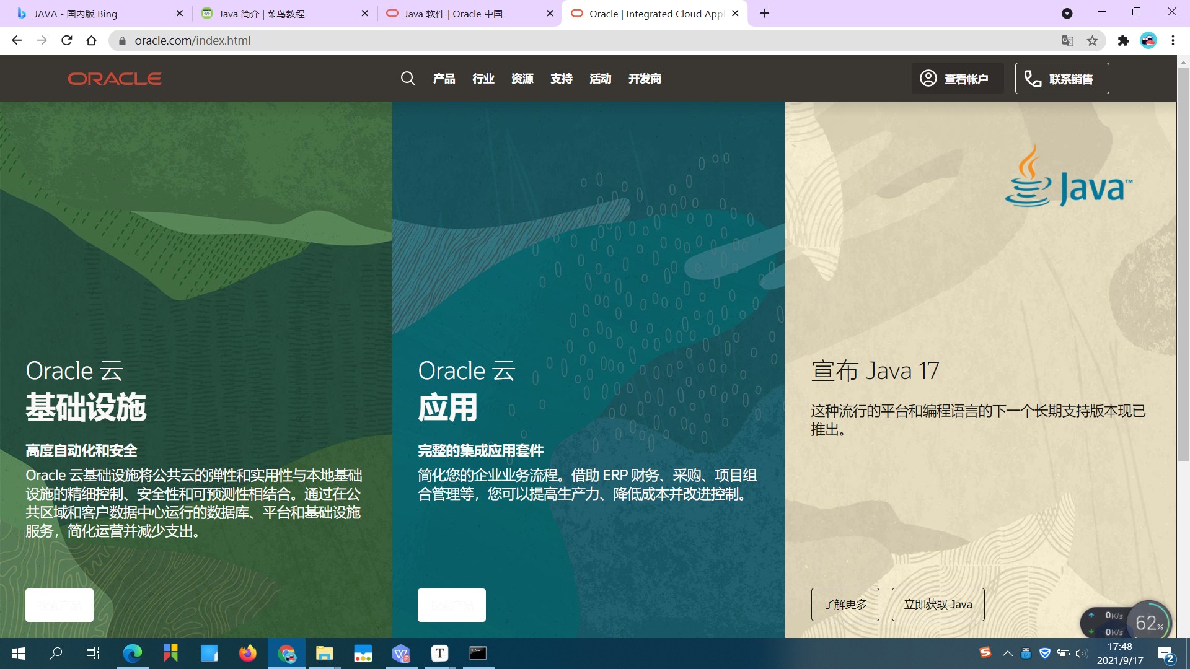Open the 行业 menu
This screenshot has width=1190, height=669.
[x=483, y=79]
